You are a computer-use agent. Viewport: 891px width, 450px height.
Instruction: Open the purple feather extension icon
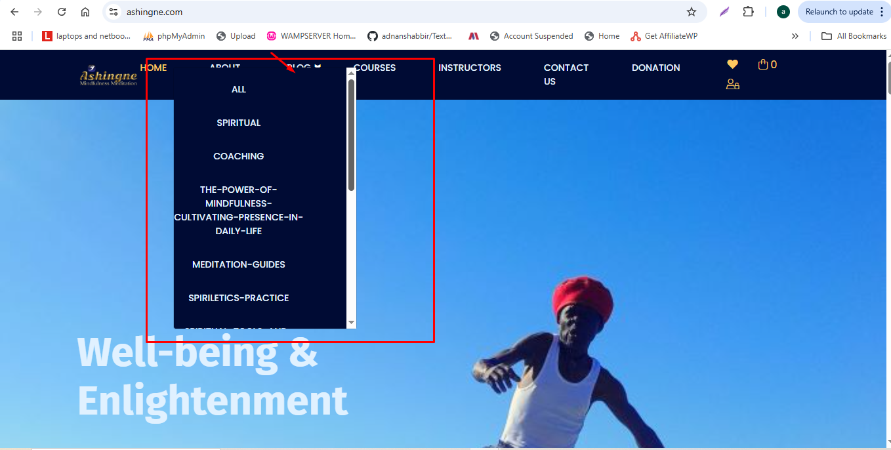(x=724, y=12)
